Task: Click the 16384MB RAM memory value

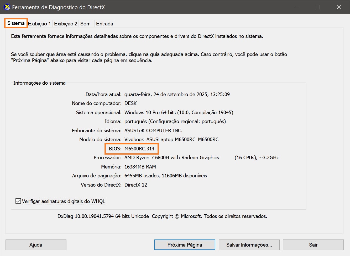Action: (x=140, y=167)
